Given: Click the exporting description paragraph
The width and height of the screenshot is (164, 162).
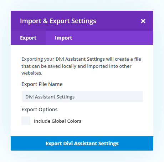Looking at the screenshot, I should tap(81, 66).
